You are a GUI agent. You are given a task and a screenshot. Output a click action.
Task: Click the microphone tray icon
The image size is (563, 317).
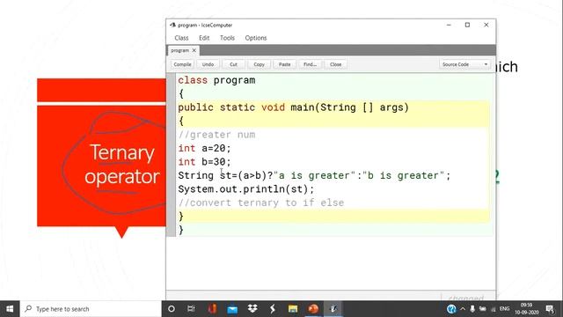pos(472,309)
